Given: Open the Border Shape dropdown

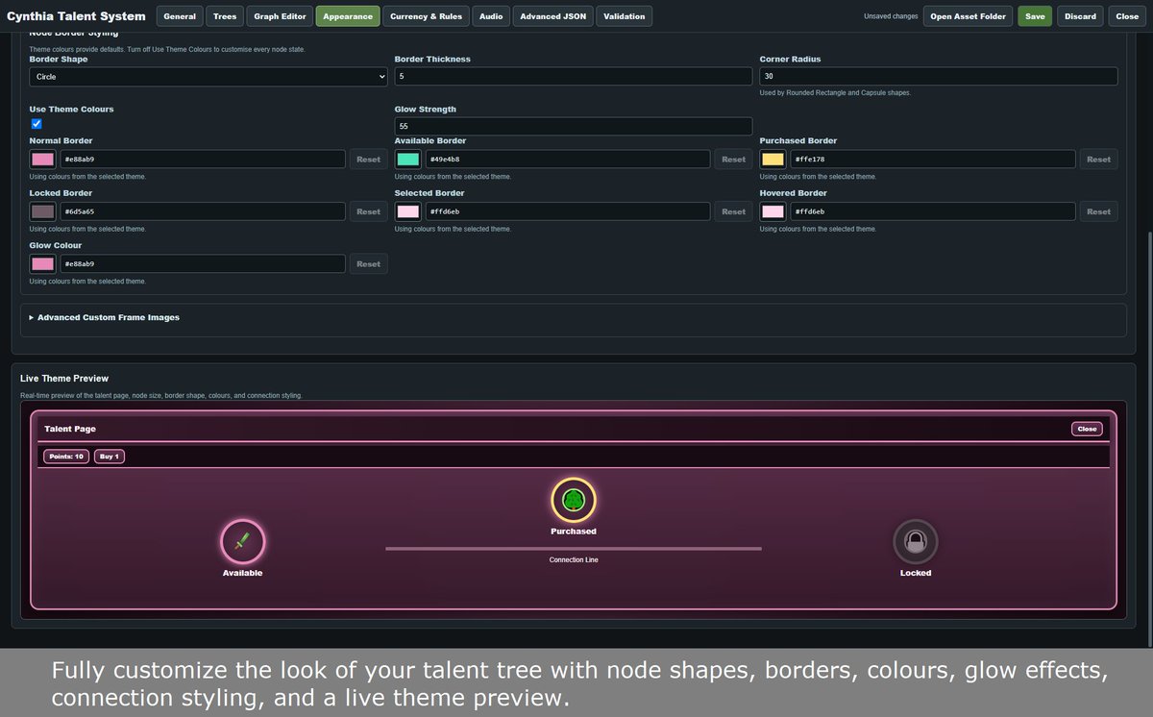Looking at the screenshot, I should coord(209,77).
